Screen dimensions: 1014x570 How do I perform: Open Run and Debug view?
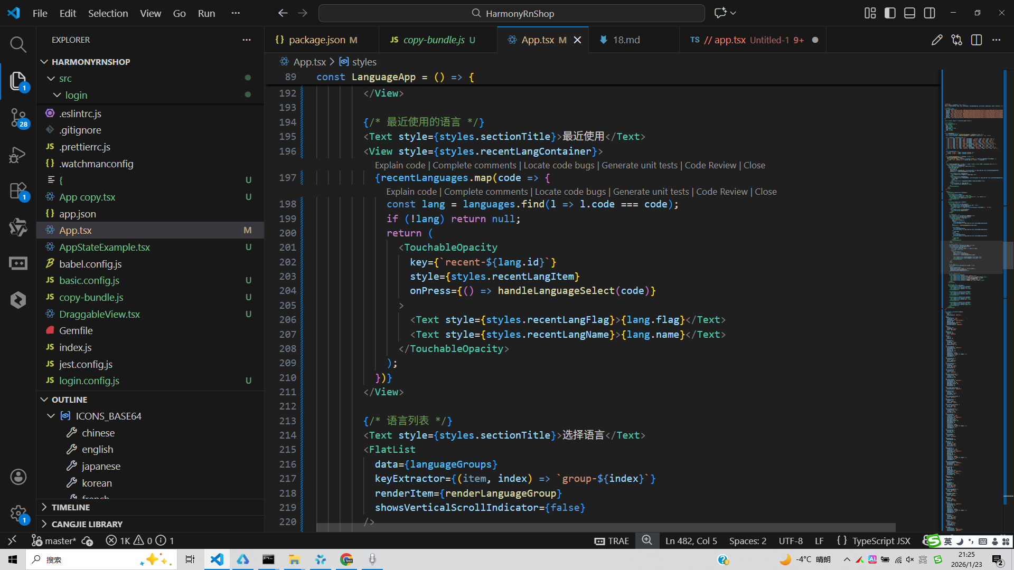(x=18, y=155)
